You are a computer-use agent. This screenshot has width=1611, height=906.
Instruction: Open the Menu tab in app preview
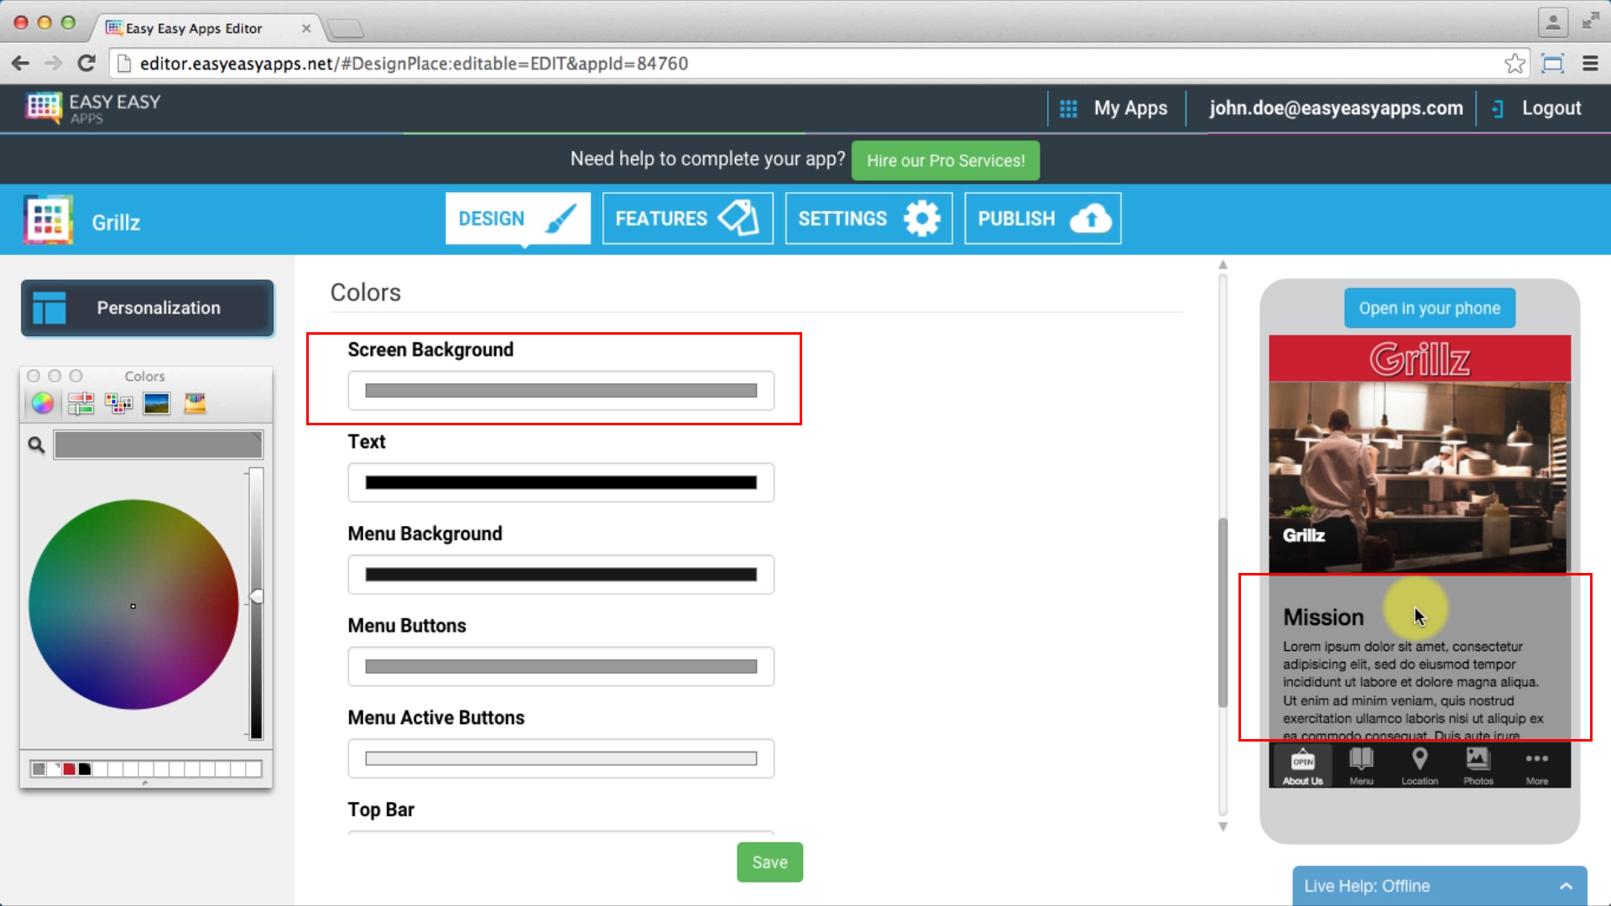[1361, 766]
